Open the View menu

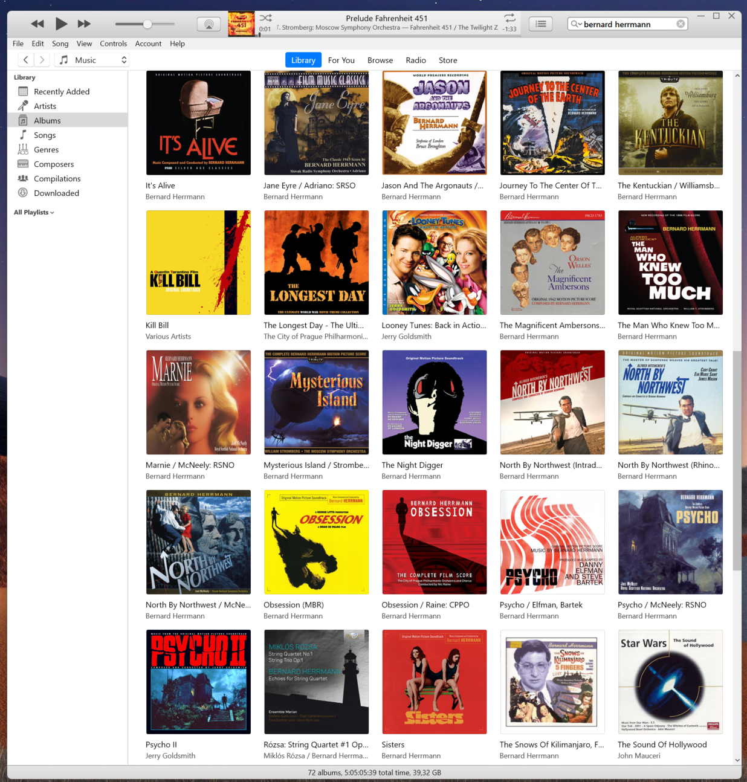[x=85, y=44]
